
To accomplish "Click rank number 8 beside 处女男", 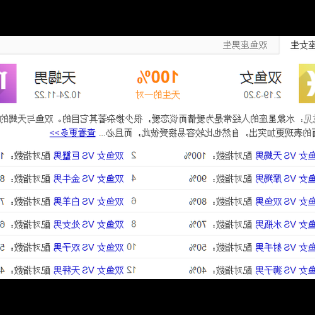I will pyautogui.click(x=134, y=224).
